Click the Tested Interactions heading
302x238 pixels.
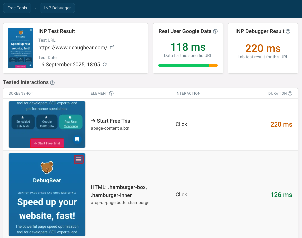26,82
